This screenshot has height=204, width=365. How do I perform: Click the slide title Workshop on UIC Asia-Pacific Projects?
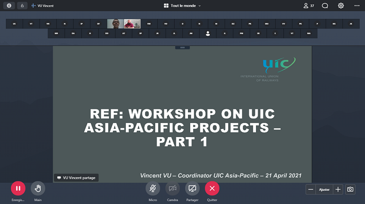[182, 128]
